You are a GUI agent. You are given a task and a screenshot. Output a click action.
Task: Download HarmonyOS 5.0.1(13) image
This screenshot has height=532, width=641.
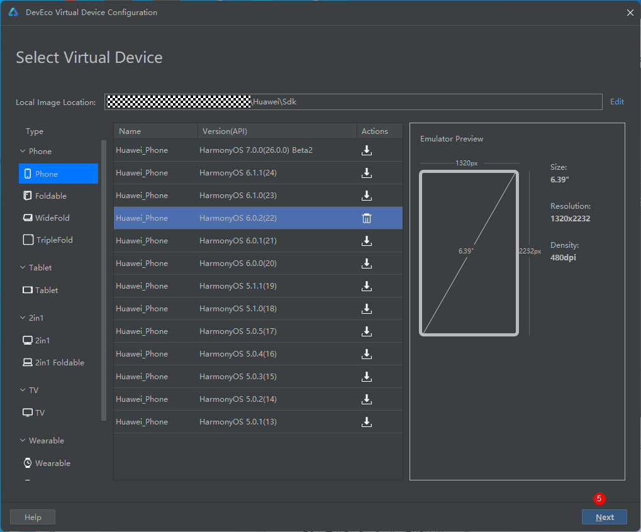pos(367,422)
